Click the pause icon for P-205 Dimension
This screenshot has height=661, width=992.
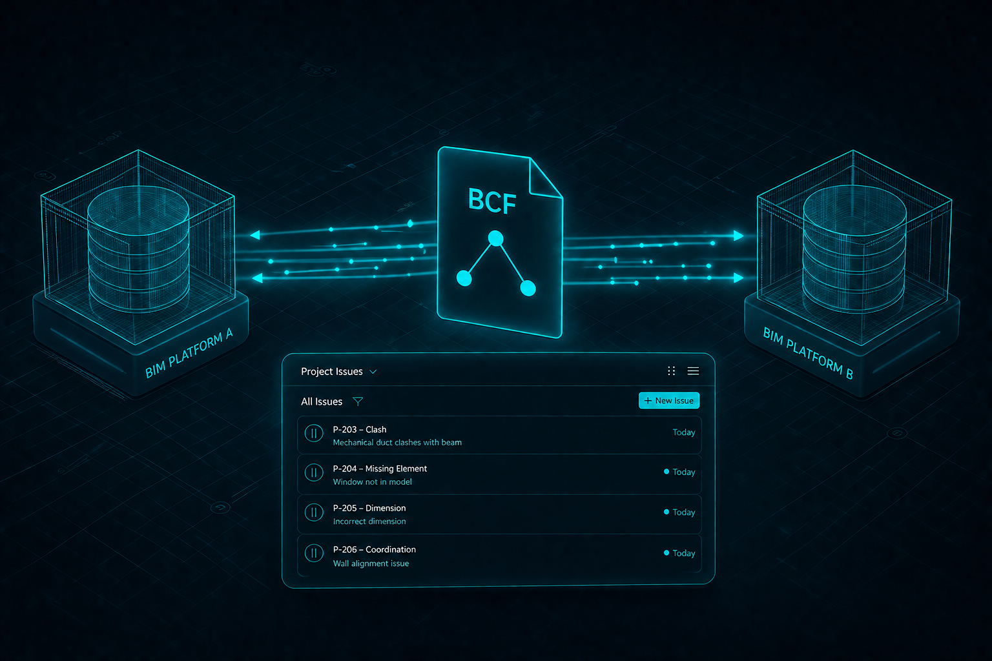pyautogui.click(x=314, y=513)
